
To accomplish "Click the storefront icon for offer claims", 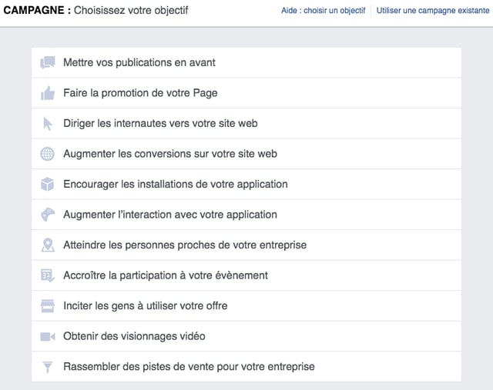I will point(47,306).
